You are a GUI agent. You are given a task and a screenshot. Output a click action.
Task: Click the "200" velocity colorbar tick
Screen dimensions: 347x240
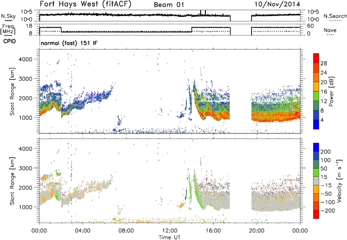tap(326, 152)
